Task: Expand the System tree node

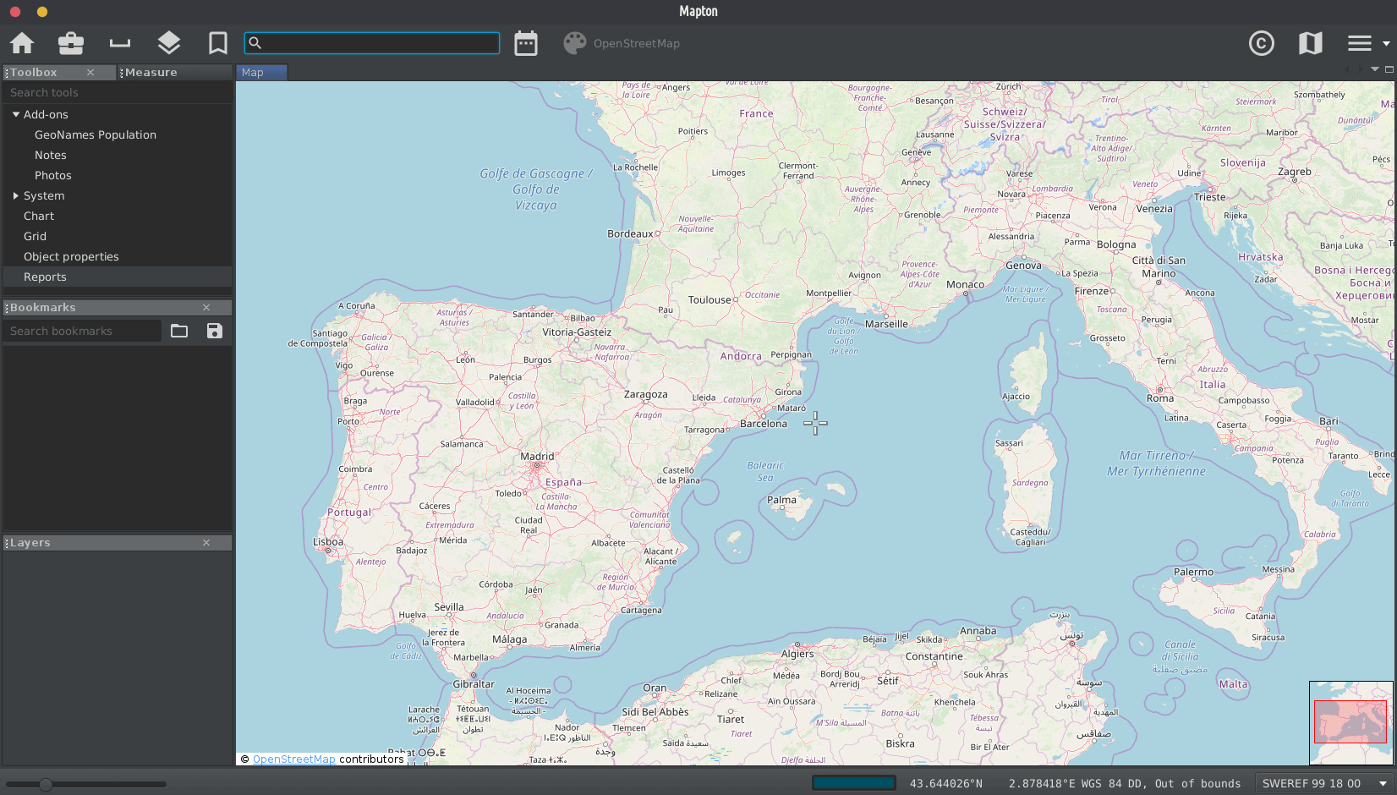Action: click(x=16, y=195)
